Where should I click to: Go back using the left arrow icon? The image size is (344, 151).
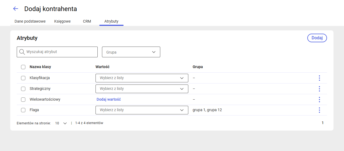[16, 9]
